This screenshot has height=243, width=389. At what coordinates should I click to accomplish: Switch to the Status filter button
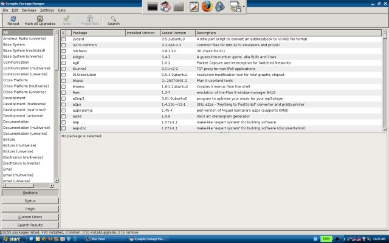tap(30, 200)
